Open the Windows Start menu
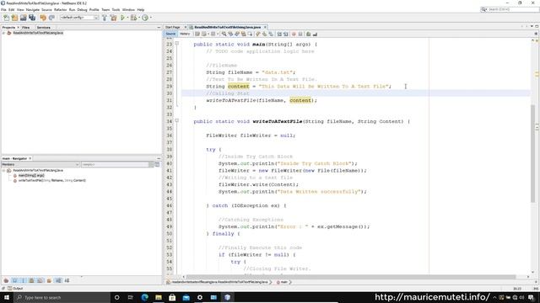 tap(7, 297)
